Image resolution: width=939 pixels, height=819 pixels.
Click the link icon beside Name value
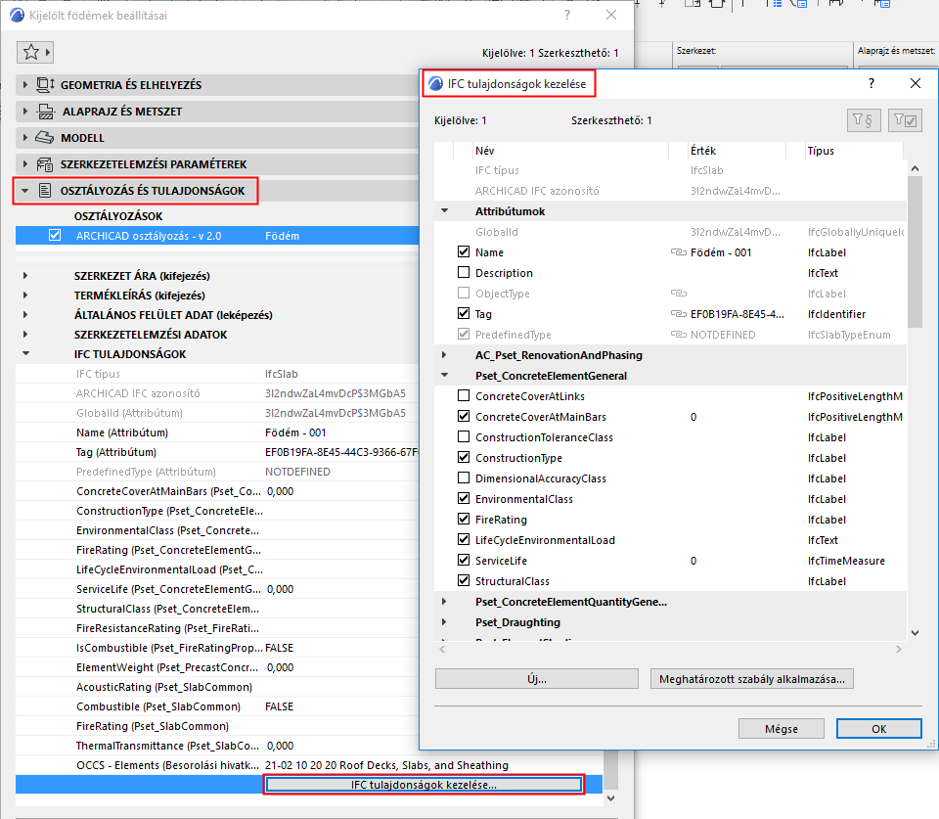point(678,252)
